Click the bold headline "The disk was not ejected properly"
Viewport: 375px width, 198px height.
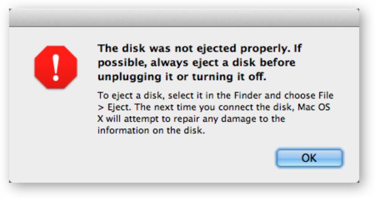tap(192, 48)
